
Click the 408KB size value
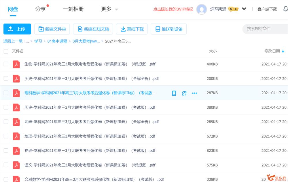tap(212, 64)
